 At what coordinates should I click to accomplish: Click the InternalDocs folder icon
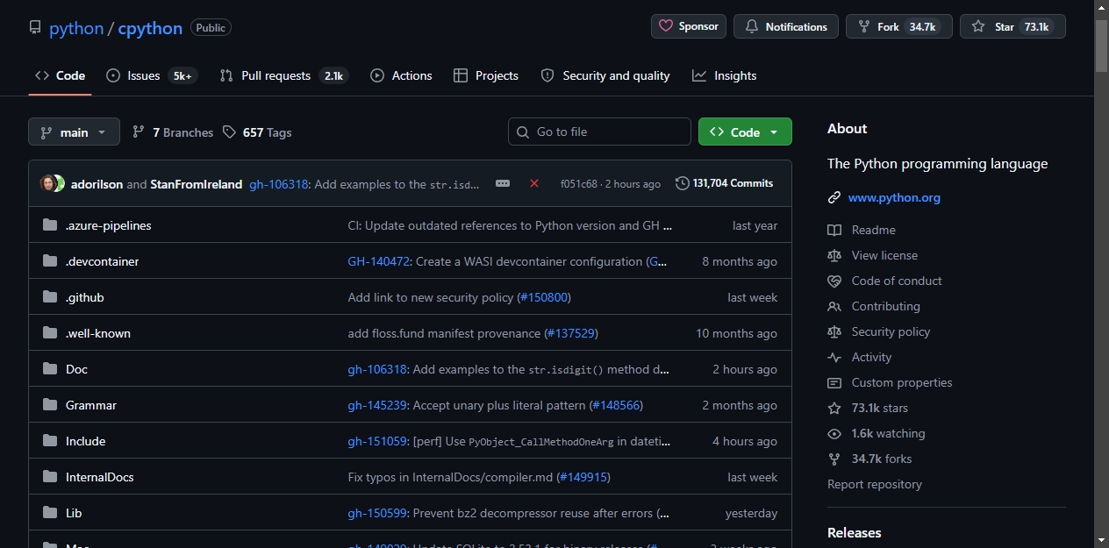(50, 477)
